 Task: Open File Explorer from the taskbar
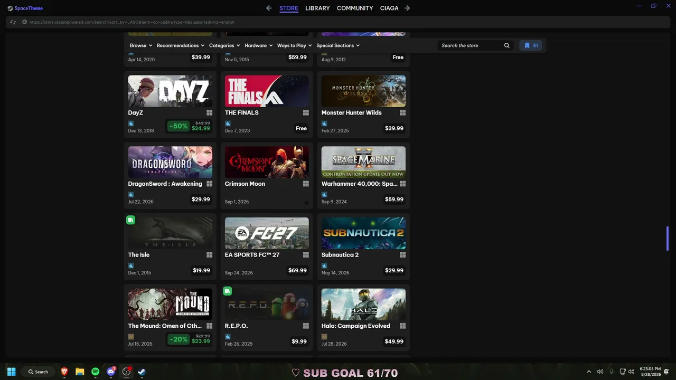80,372
